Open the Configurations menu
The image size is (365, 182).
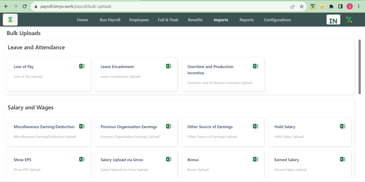click(277, 20)
